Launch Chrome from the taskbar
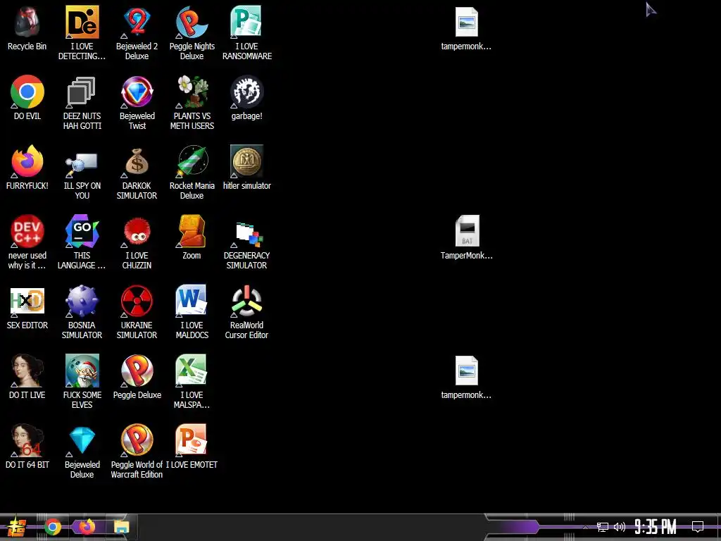The image size is (721, 541). [52, 527]
